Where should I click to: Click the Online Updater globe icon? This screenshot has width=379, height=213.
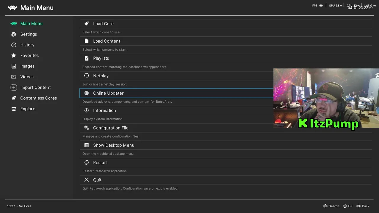point(86,93)
